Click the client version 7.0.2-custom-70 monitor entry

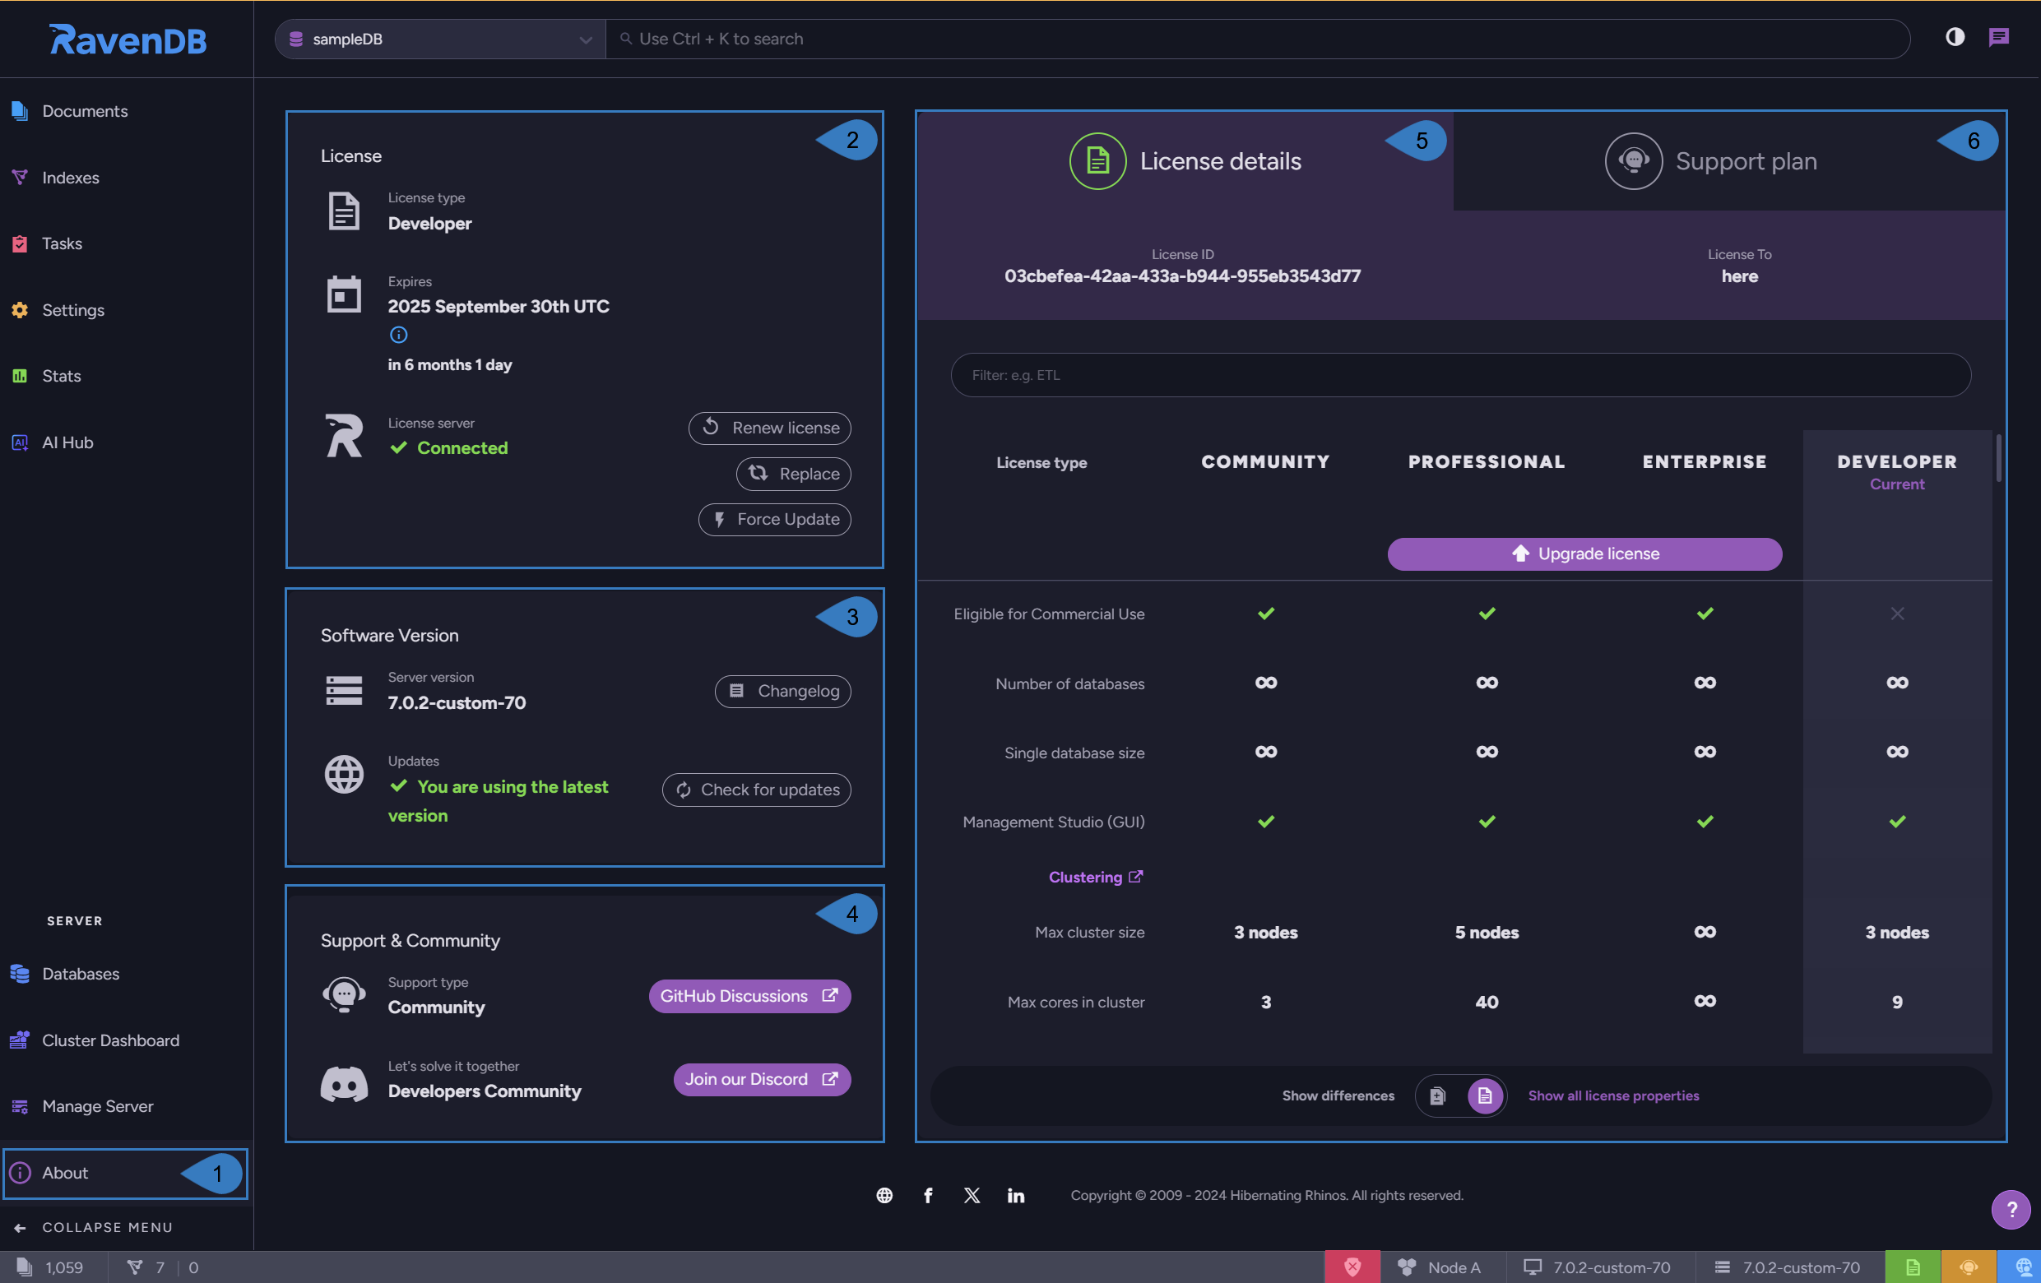[1597, 1267]
